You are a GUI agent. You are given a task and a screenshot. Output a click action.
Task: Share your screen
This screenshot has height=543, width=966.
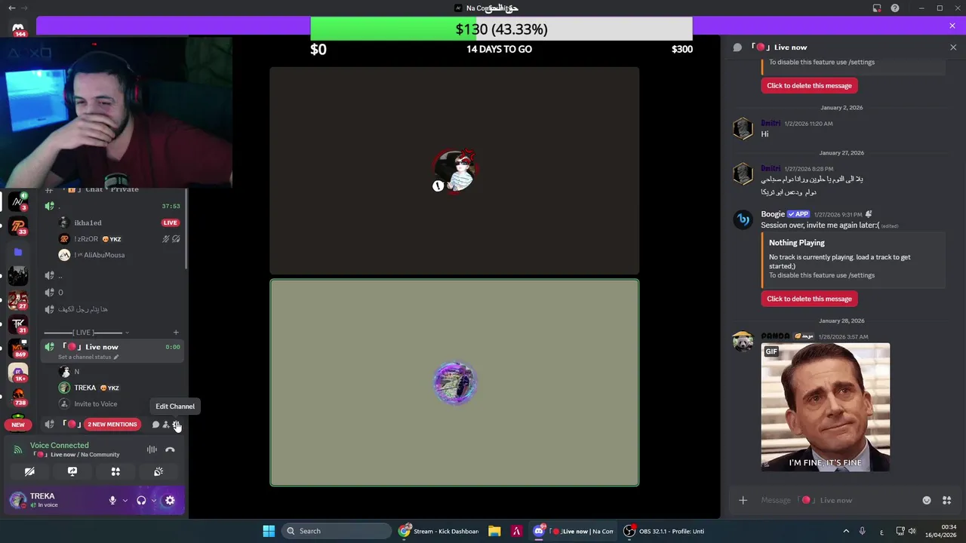[72, 471]
